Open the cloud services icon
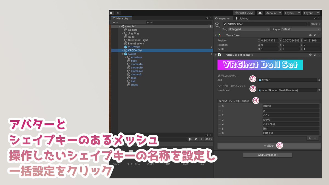The image size is (329, 185). (260, 13)
